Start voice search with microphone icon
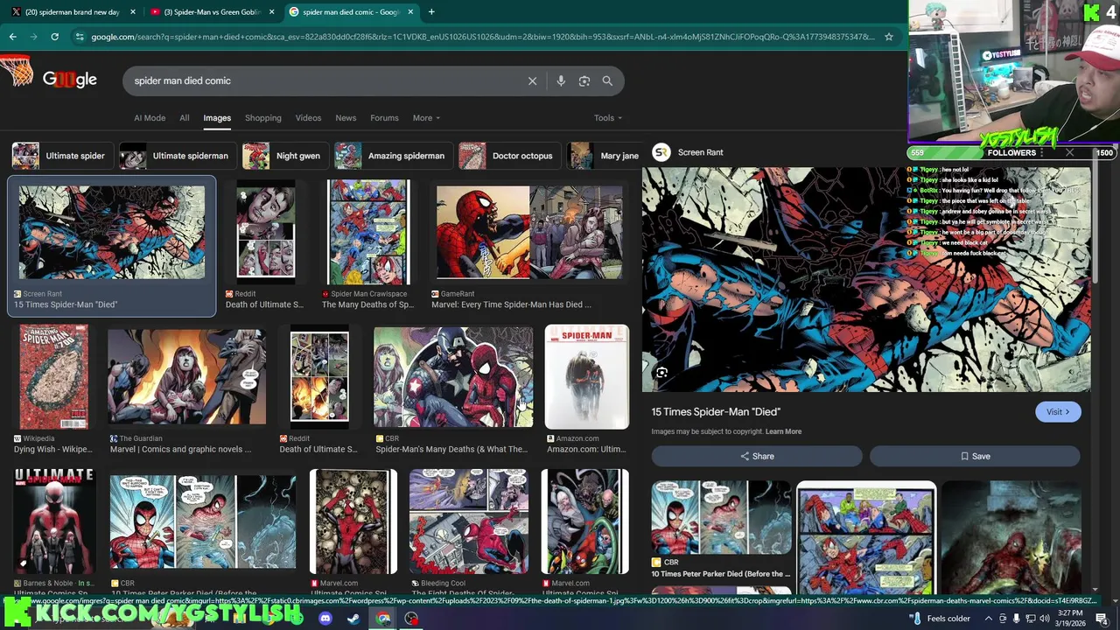 point(561,80)
